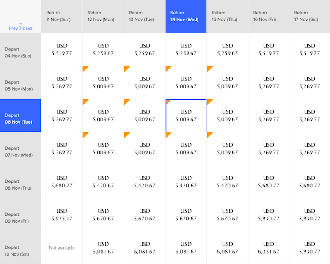Viewport: 330px width, 264px height.
Task: Select Return 11 Nov (Sun) column header
Action: pyautogui.click(x=62, y=16)
